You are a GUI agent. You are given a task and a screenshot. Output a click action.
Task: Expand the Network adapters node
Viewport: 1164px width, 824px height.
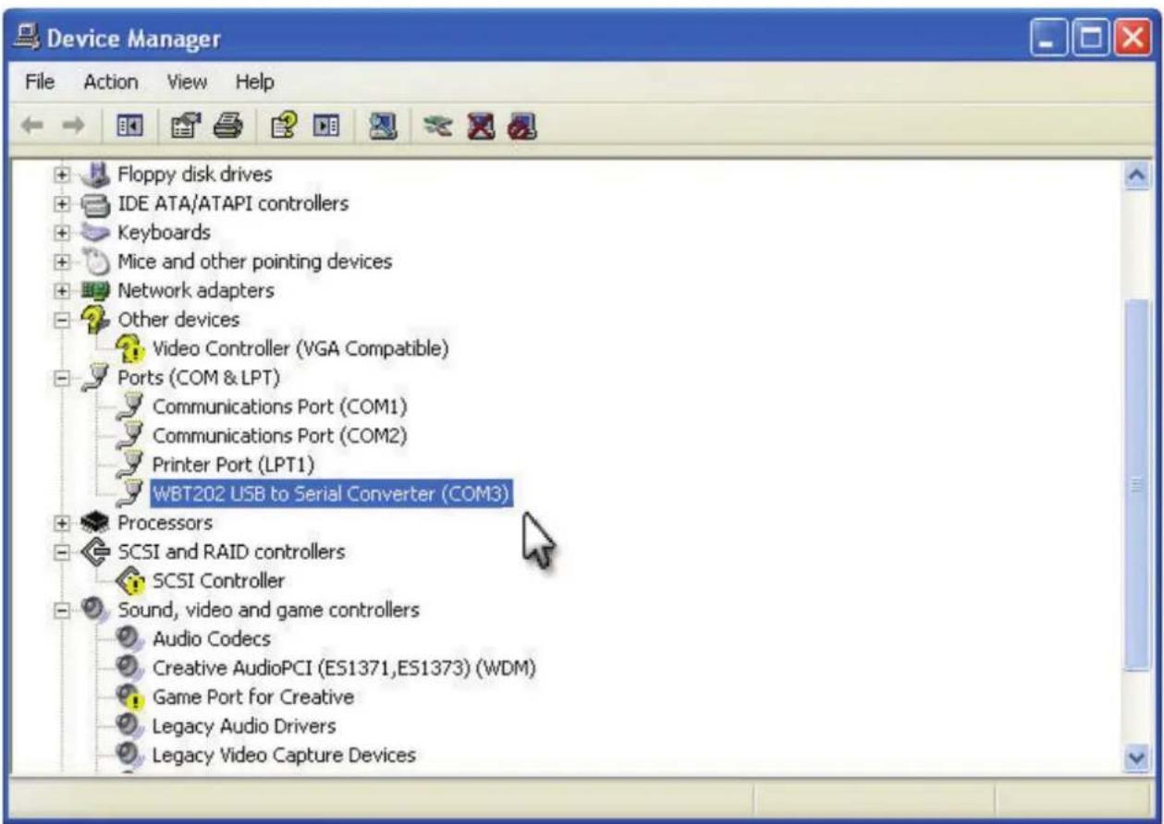[64, 290]
